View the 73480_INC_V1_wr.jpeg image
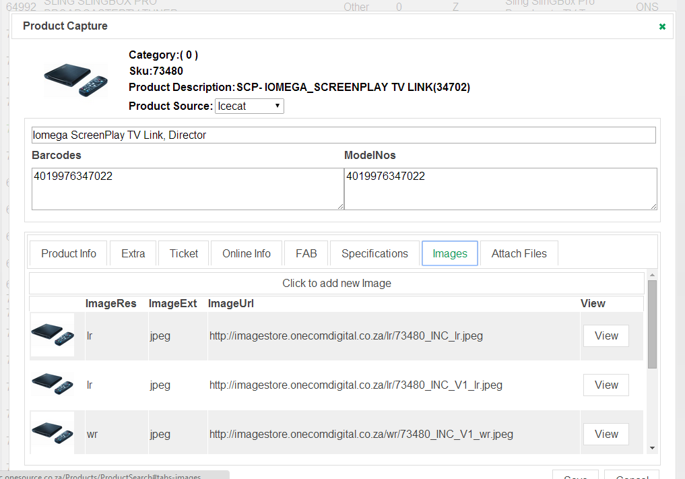This screenshot has height=479, width=685. coord(606,434)
